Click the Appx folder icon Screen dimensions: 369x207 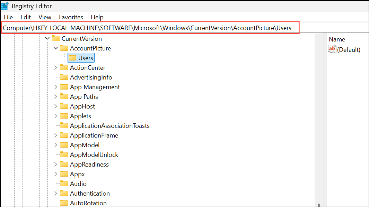click(64, 174)
